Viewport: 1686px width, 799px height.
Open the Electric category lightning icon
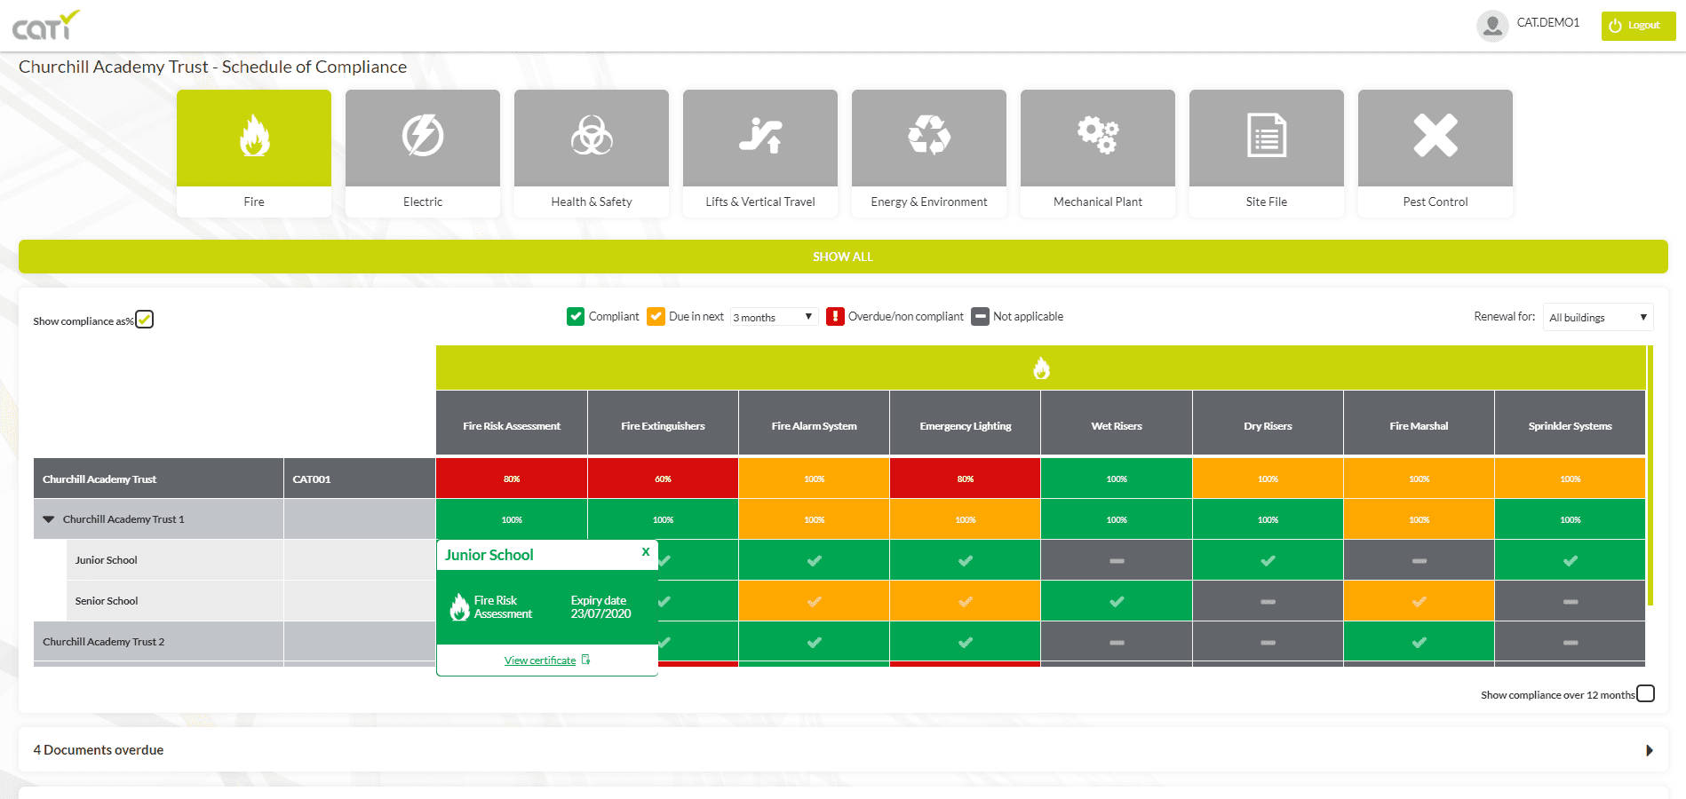click(x=423, y=136)
